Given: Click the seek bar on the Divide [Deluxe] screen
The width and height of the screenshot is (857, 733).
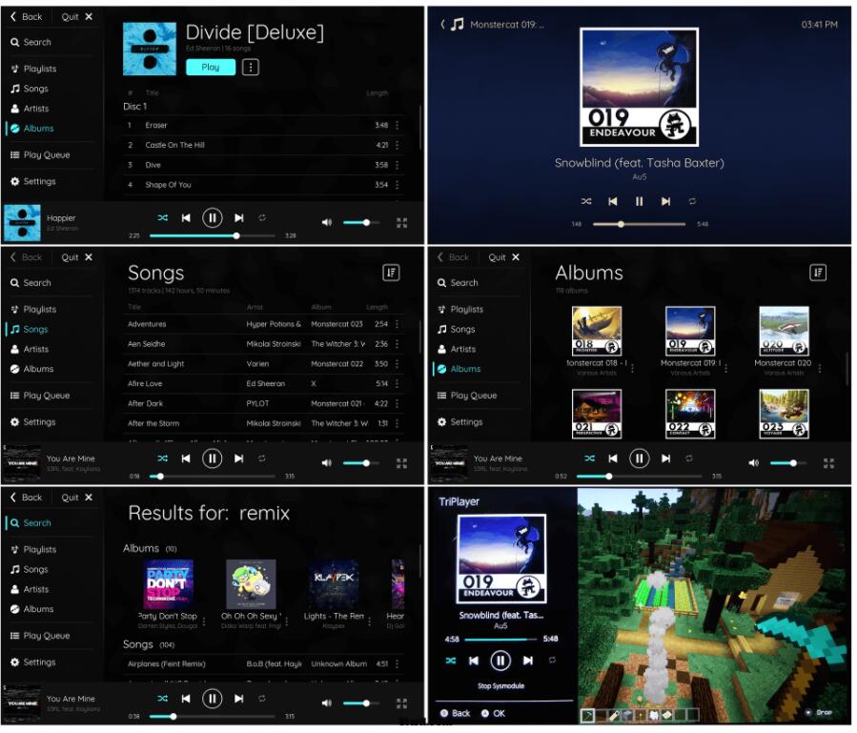Looking at the screenshot, I should tap(212, 236).
